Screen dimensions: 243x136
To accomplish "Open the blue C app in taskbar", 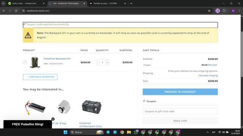I will (115, 132).
